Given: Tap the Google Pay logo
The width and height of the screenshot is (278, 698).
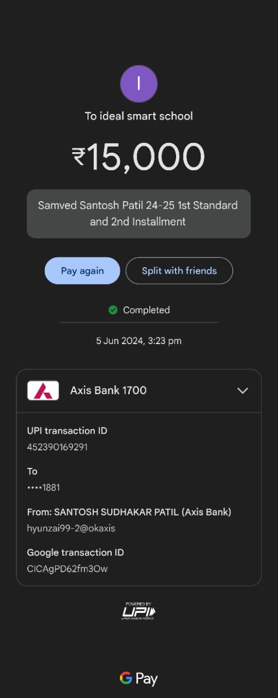Looking at the screenshot, I should (x=138, y=679).
